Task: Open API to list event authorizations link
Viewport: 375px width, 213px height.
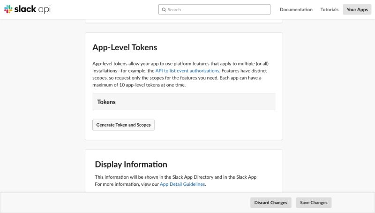Action: point(187,70)
